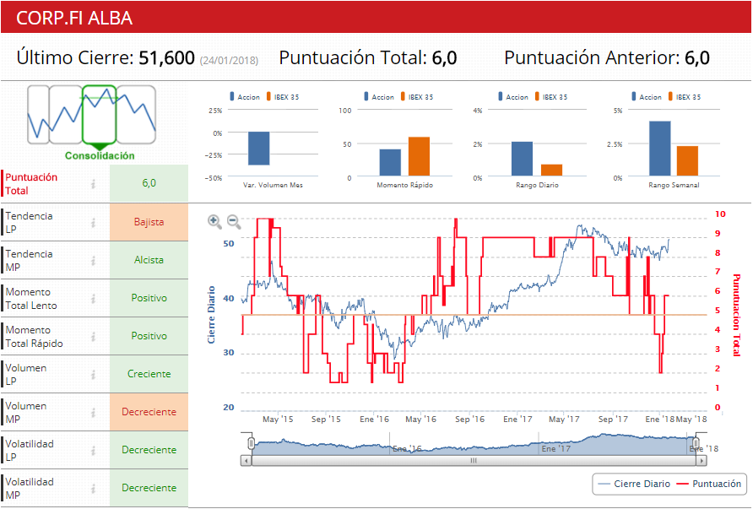Screen dimensions: 753x509
Task: Zoom out the chart with magnifier minus
Action: coord(234,221)
